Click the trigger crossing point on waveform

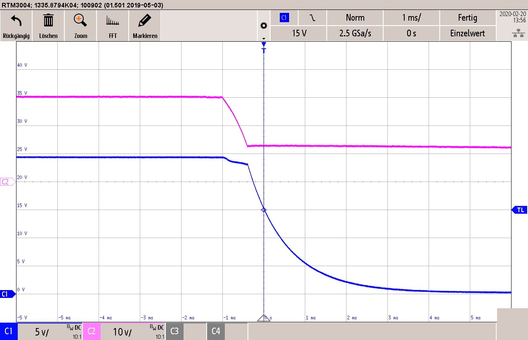(264, 210)
